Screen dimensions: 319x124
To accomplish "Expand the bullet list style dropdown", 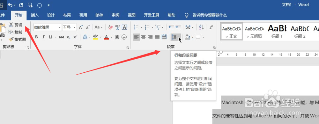I will tap(141, 27).
